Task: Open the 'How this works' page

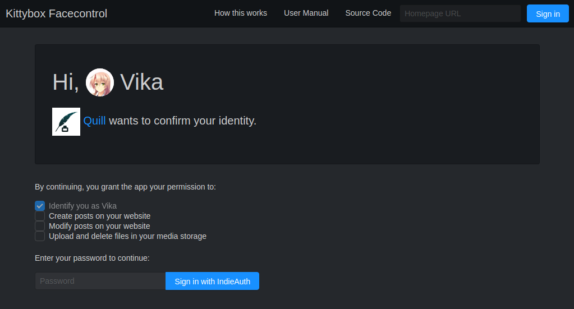Action: 241,13
